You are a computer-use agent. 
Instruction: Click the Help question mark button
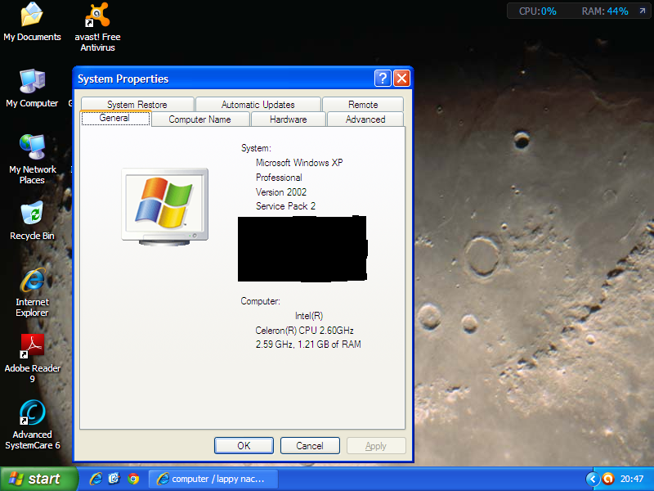pos(383,78)
